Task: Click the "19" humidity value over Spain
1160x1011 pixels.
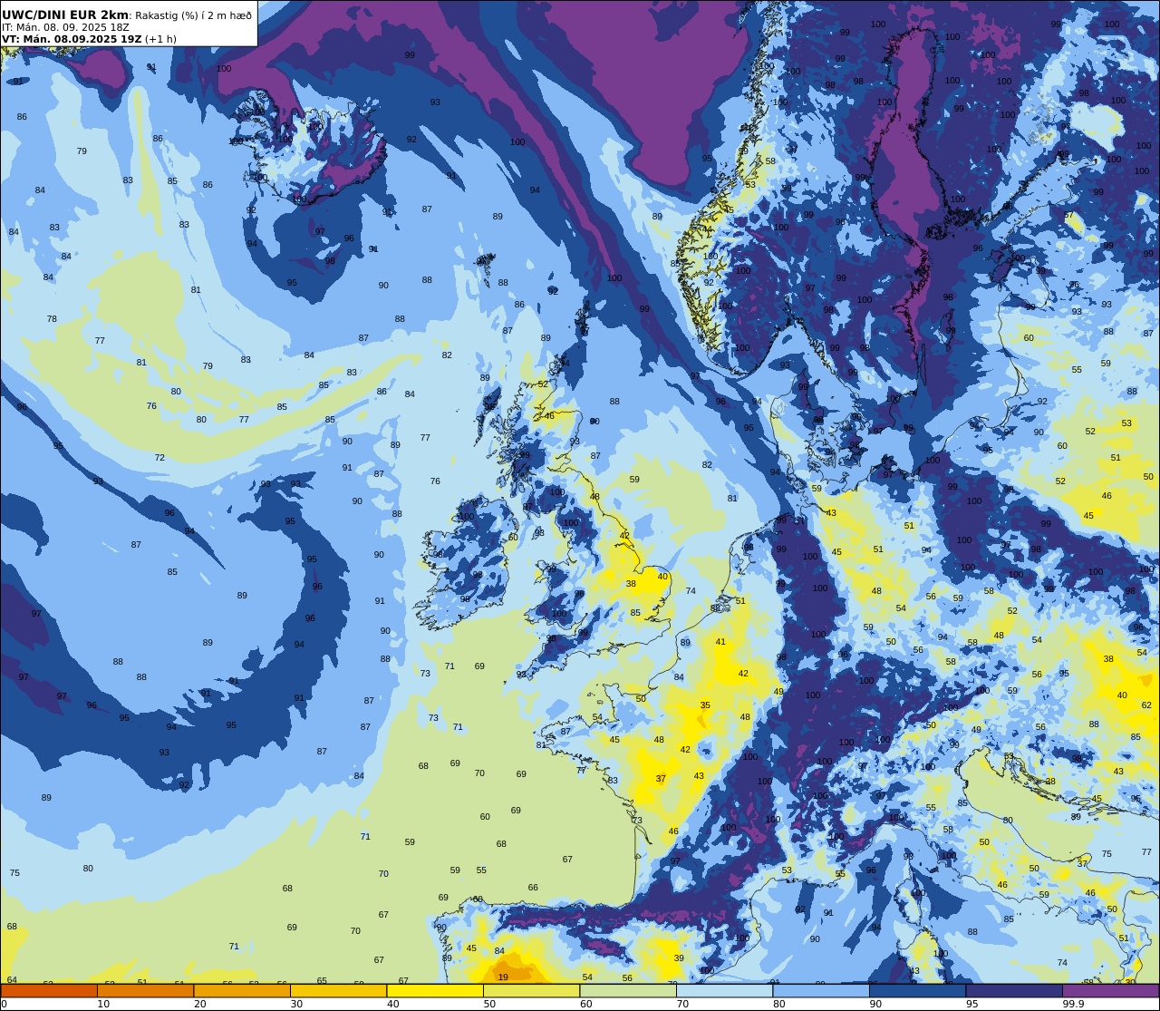Action: 503,977
